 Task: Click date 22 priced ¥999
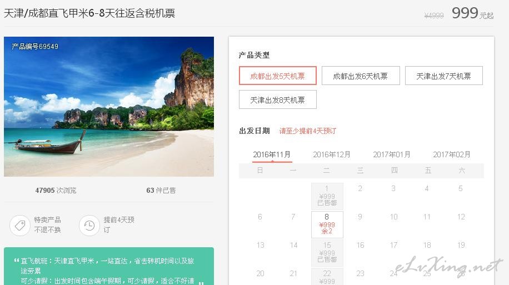point(327,277)
